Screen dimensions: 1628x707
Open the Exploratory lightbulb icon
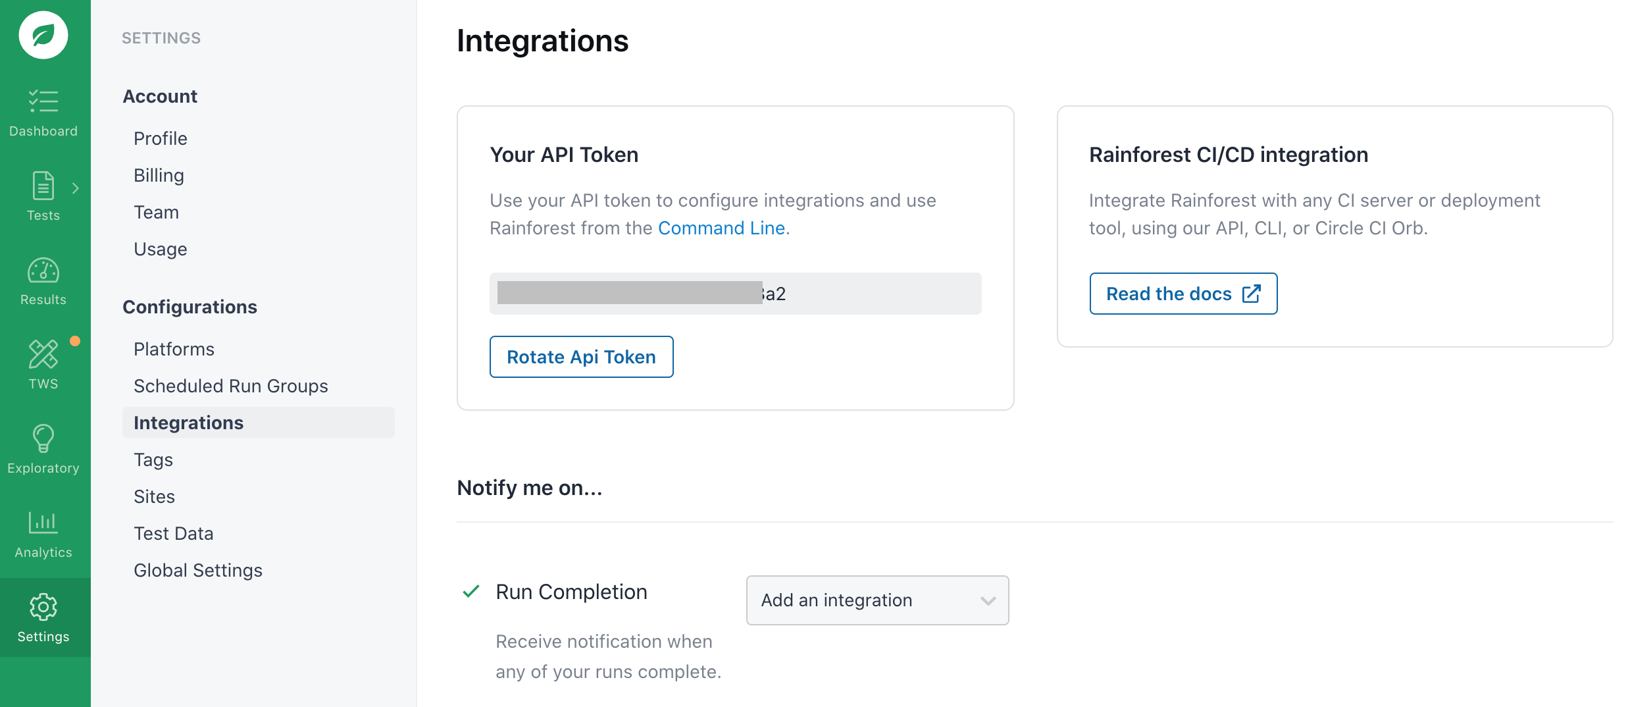click(43, 439)
